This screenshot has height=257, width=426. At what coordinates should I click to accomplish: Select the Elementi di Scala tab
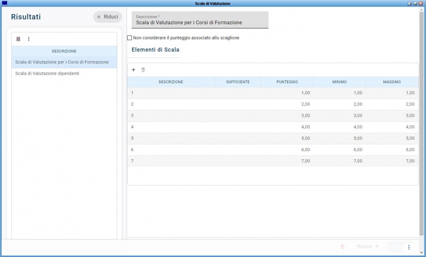155,50
